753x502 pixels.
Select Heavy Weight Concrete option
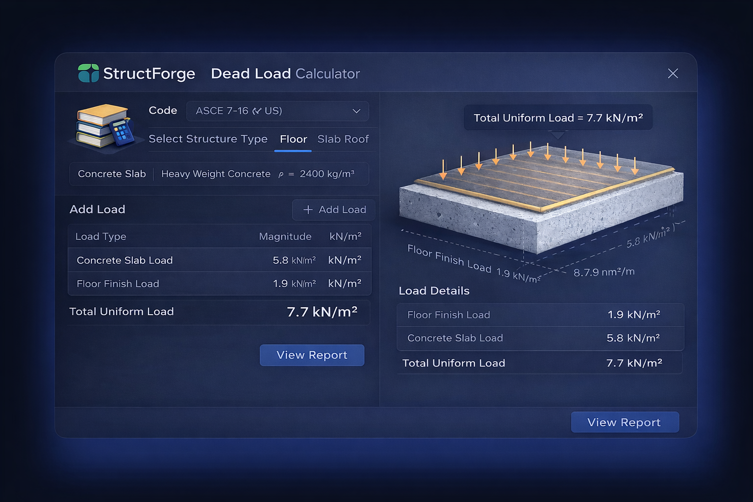click(x=216, y=174)
